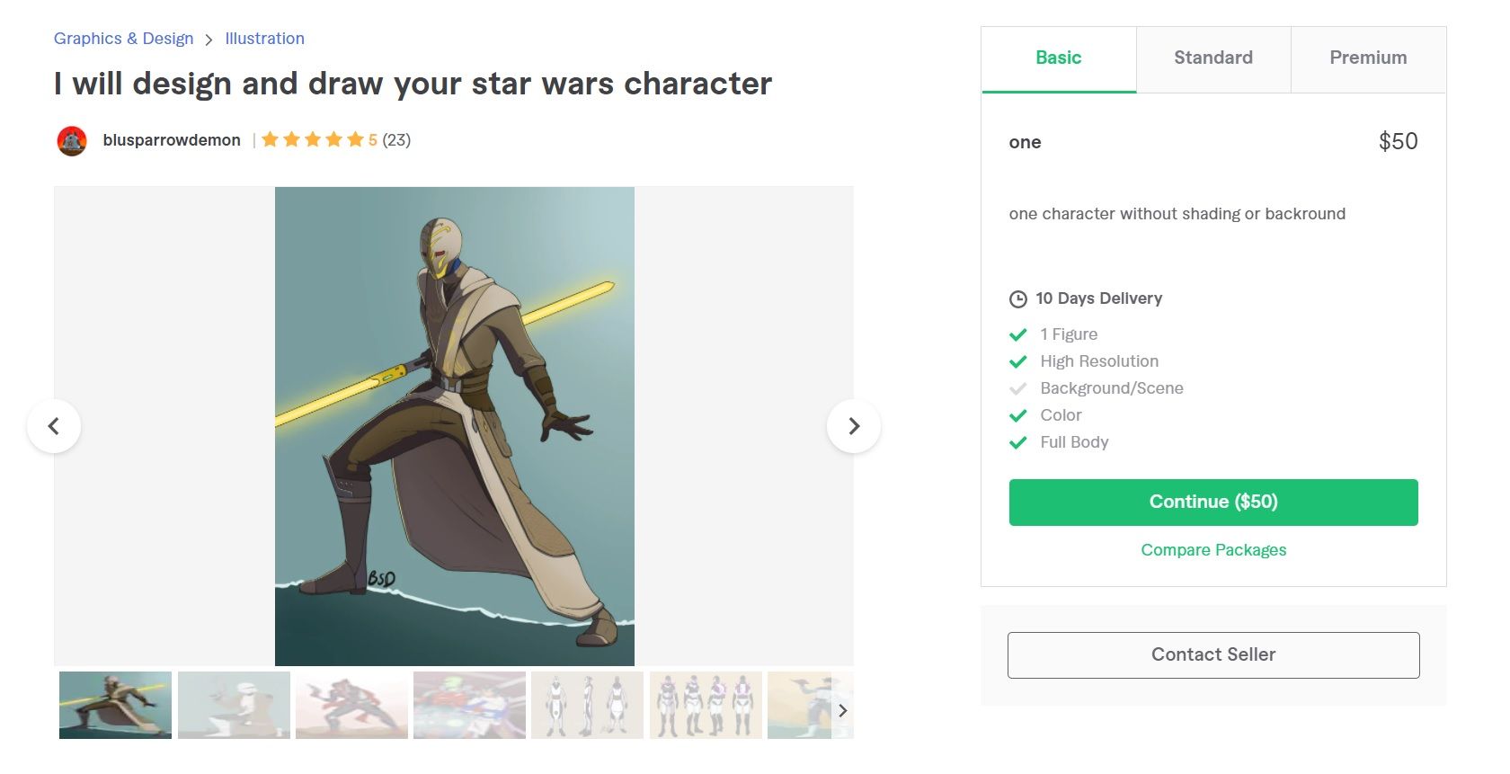The image size is (1510, 774).
Task: Show previous gallery image with left arrow
Action: [x=54, y=426]
